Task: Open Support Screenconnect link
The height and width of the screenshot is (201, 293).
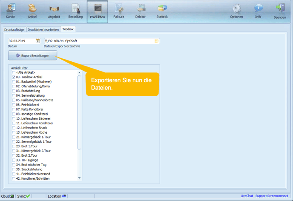Action: point(272,196)
